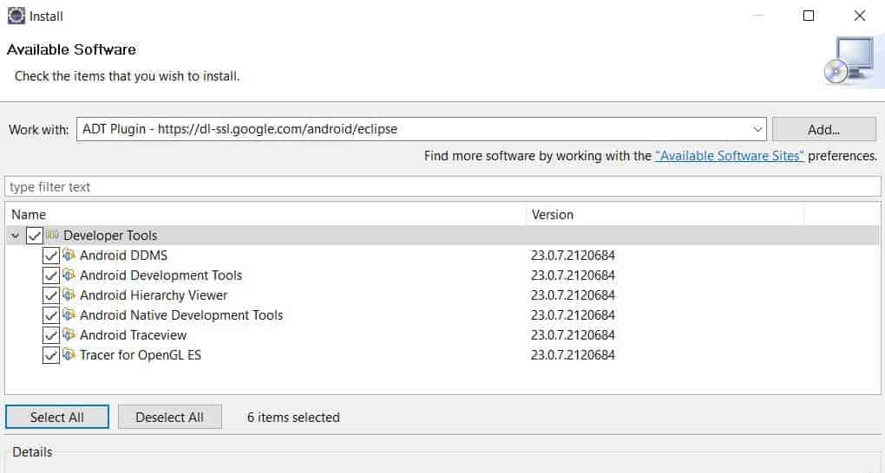Close the Install dialog
The width and height of the screenshot is (885, 473).
[x=860, y=16]
